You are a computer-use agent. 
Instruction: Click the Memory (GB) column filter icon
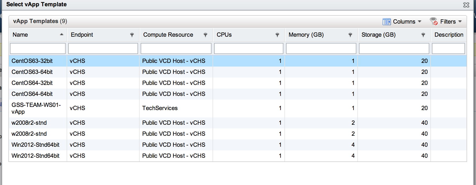(x=350, y=35)
